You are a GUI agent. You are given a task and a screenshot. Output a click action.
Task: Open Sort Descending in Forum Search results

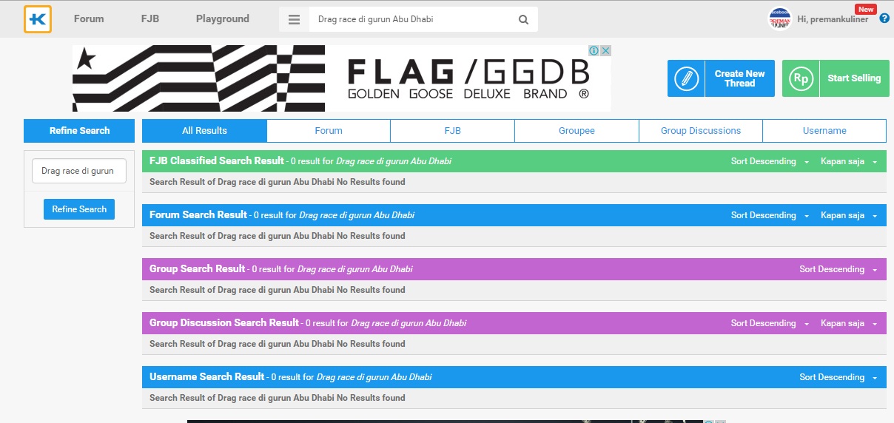tap(770, 215)
